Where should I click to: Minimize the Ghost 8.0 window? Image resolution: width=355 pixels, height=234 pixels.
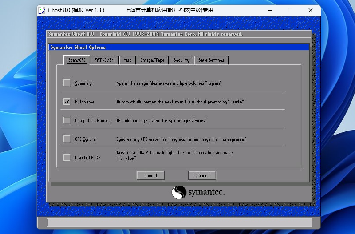click(270, 10)
